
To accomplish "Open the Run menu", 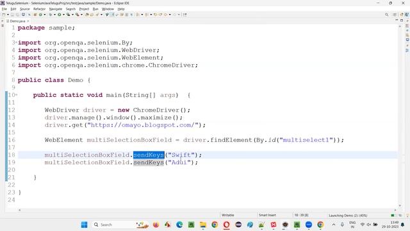I will tap(95, 9).
